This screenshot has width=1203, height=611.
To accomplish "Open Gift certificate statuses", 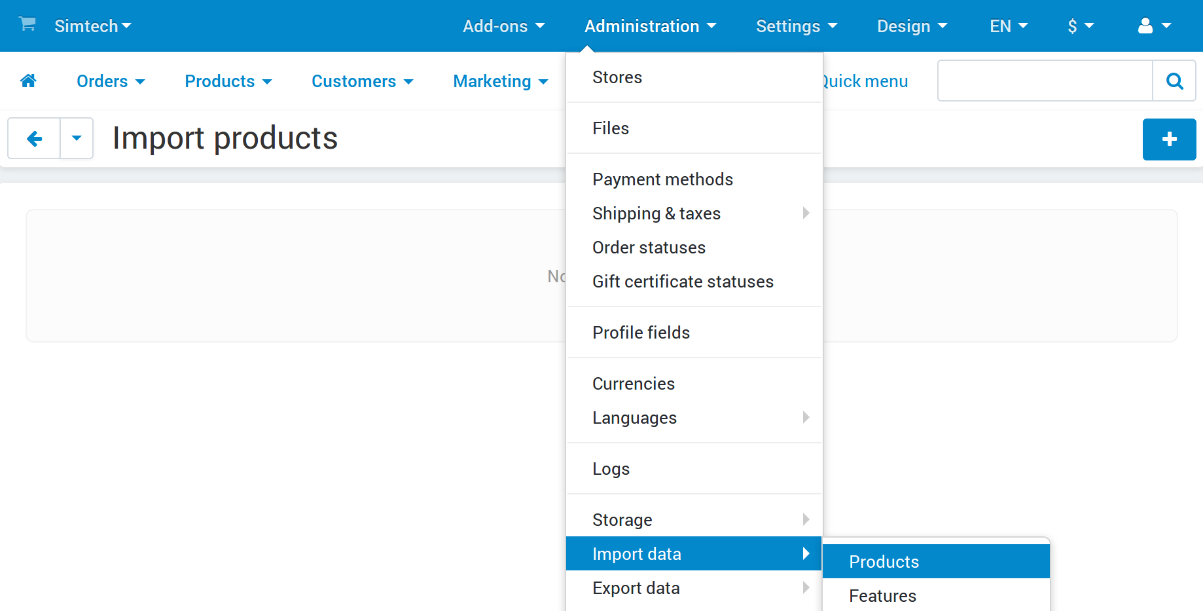I will pos(694,282).
